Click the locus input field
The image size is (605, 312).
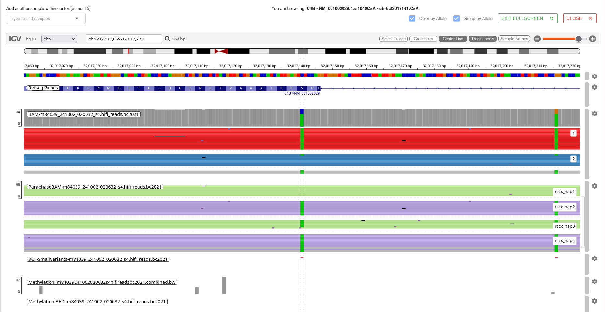(x=123, y=39)
